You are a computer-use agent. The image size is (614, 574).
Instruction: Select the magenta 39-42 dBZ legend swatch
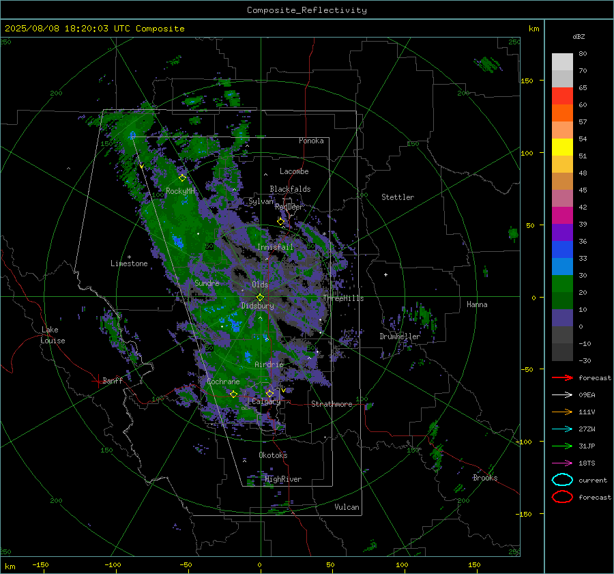562,216
